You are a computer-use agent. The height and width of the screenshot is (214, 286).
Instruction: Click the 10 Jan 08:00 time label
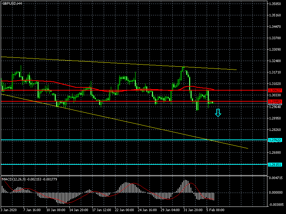56,210
